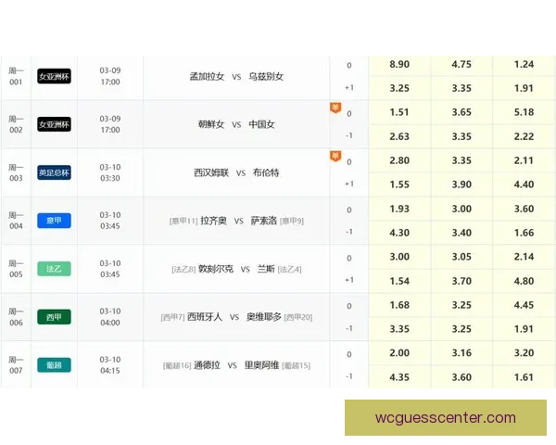556x445 pixels.
Task: Click the orange 单 tag on 西汉姆联 match
Action: pyautogui.click(x=335, y=156)
